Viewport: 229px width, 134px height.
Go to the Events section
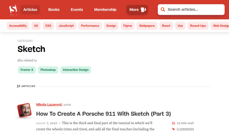[x=77, y=10]
